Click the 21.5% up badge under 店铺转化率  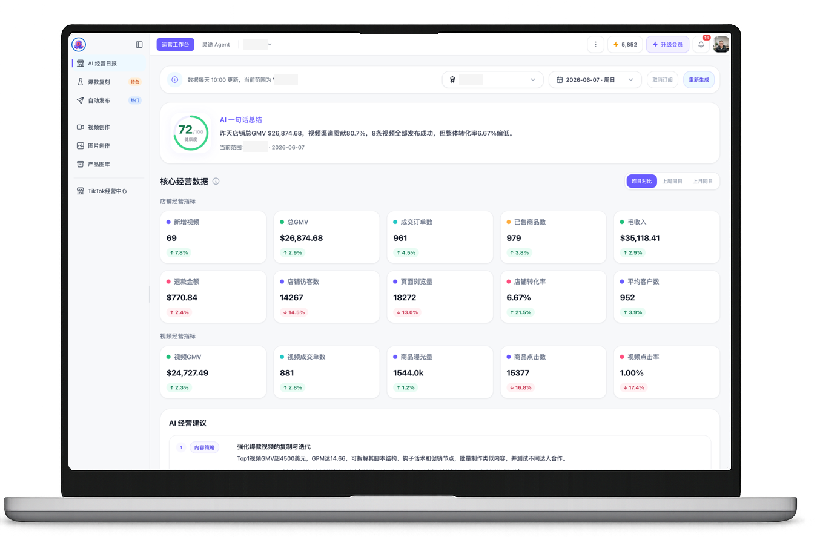(x=521, y=312)
